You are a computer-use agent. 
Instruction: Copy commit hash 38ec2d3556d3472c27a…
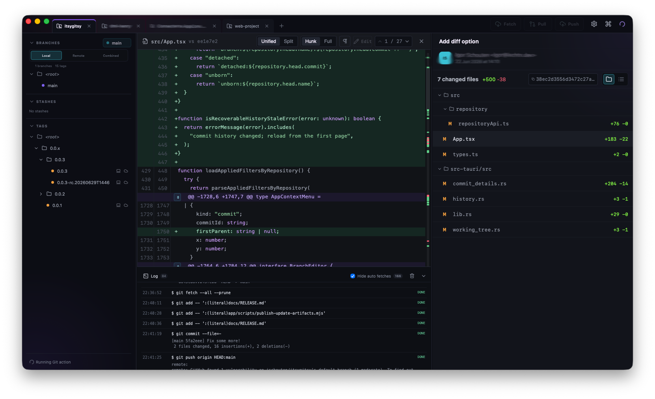pyautogui.click(x=563, y=79)
